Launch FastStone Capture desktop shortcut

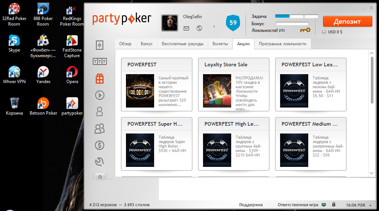(72, 46)
